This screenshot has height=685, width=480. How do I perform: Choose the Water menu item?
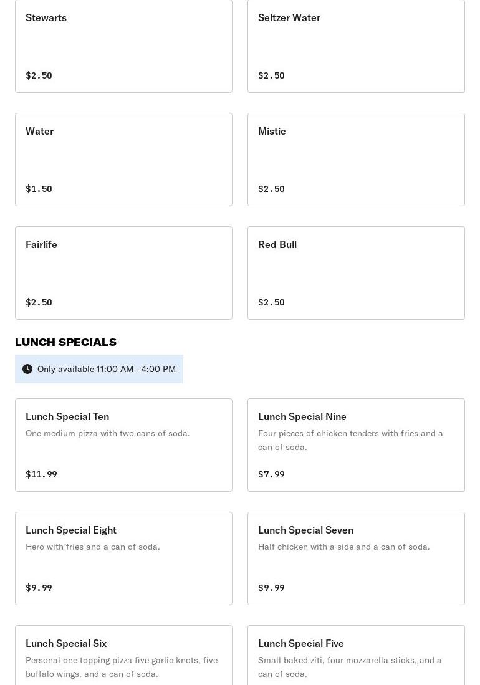pyautogui.click(x=123, y=160)
